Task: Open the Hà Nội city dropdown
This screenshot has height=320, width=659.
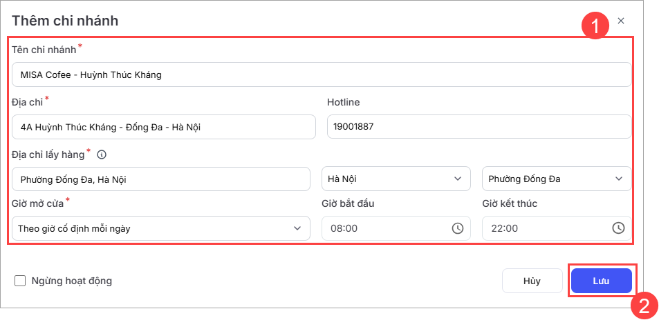Action: [387, 179]
